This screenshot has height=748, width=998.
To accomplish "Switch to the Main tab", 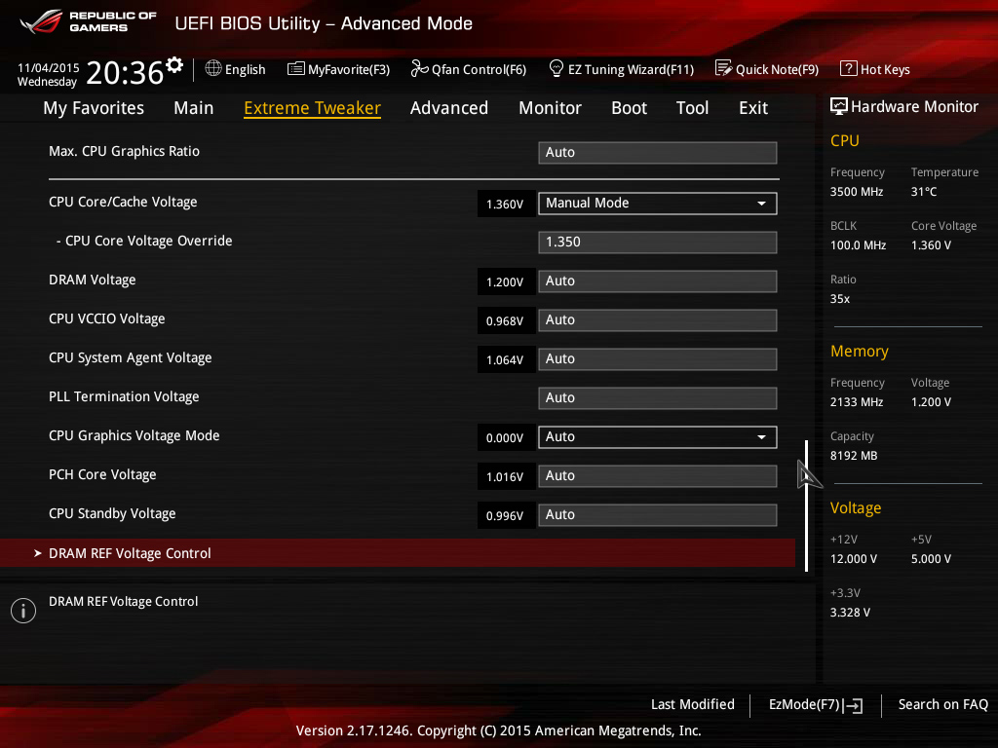I will coord(194,108).
